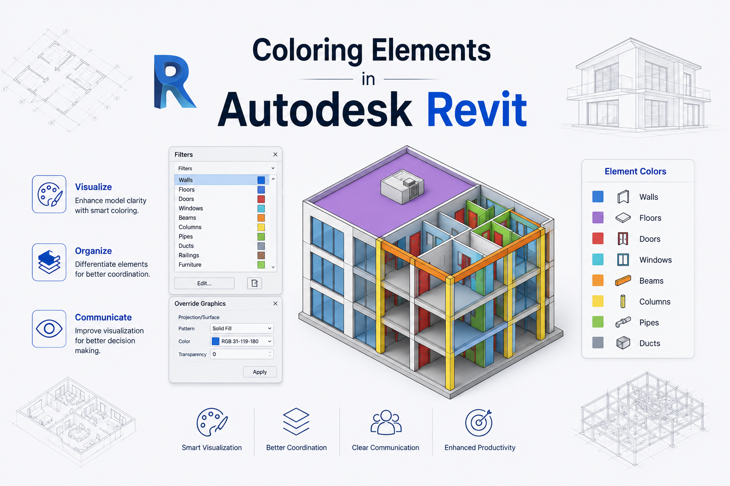The height and width of the screenshot is (486, 730).
Task: Select the Beams filter row
Action: pos(222,218)
